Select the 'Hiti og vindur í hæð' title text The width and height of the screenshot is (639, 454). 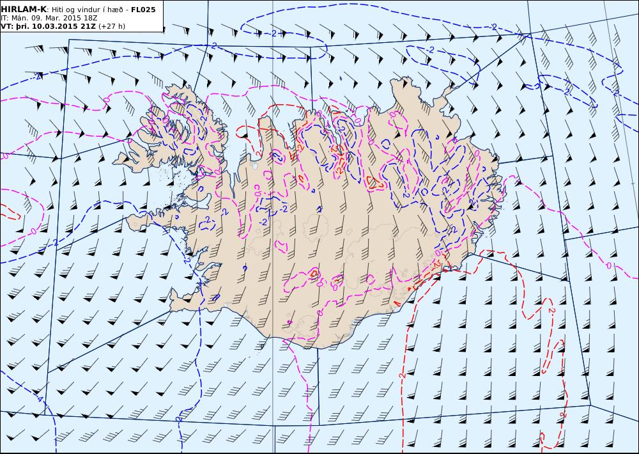(x=87, y=10)
